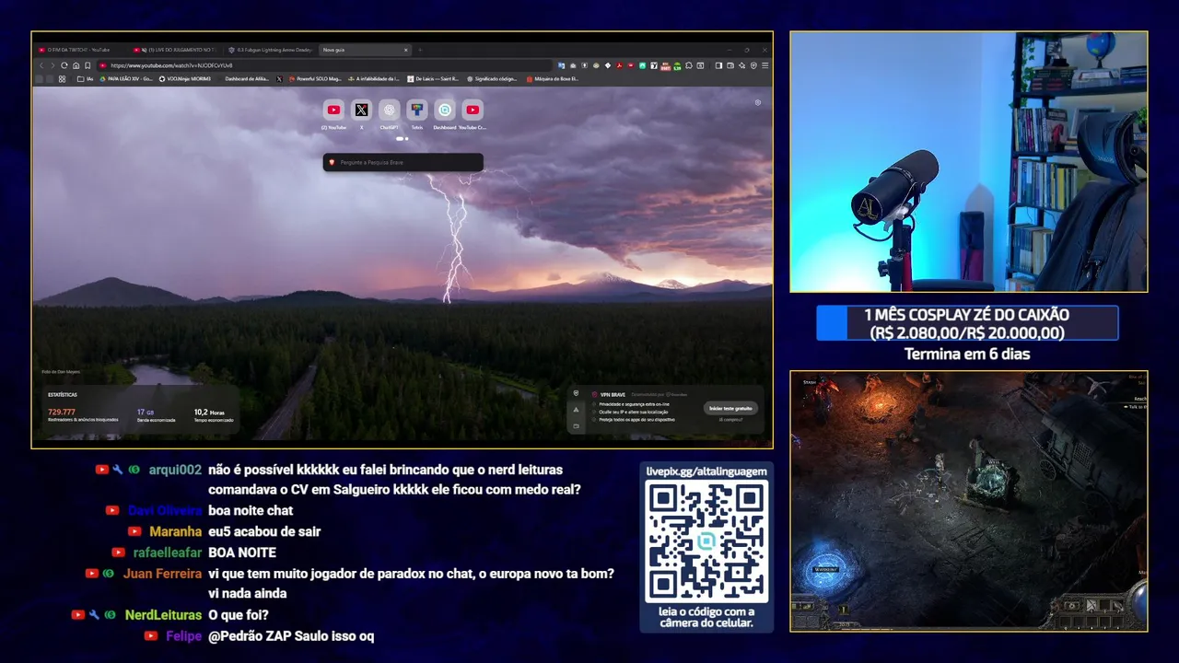1179x663 pixels.
Task: Click the apps grid icon in bookmarks bar
Action: 62,79
